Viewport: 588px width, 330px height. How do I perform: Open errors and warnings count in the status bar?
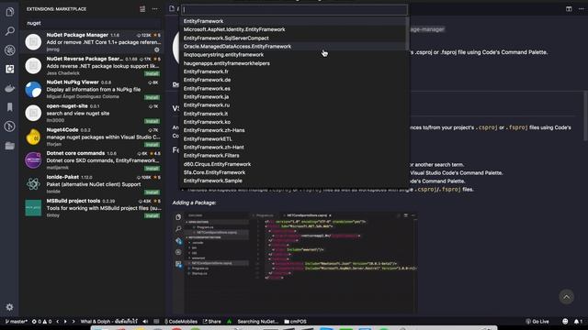(x=41, y=322)
